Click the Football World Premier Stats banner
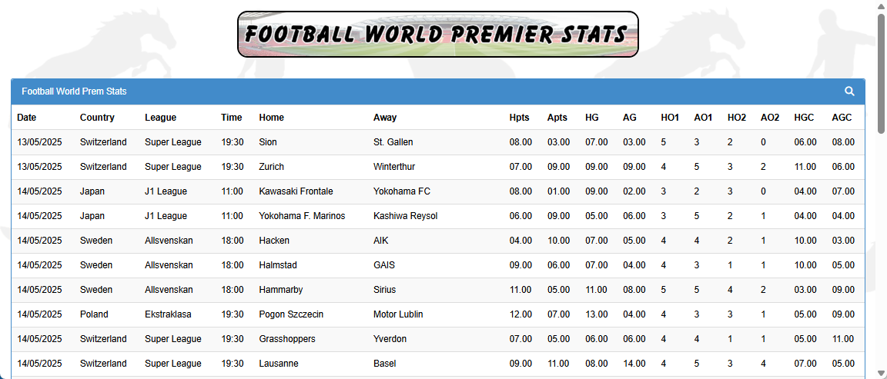Screen dimensions: 887x379 437,35
